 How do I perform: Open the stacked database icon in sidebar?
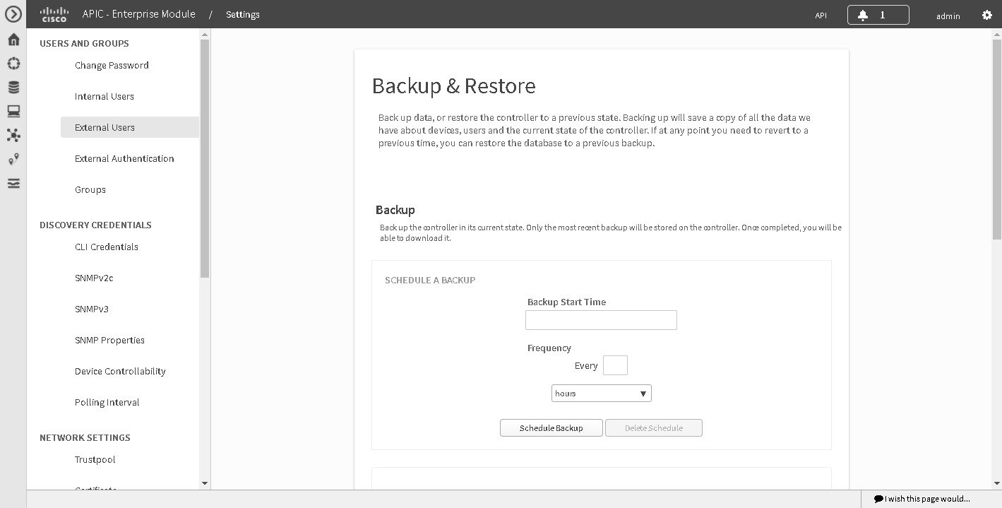(x=13, y=88)
